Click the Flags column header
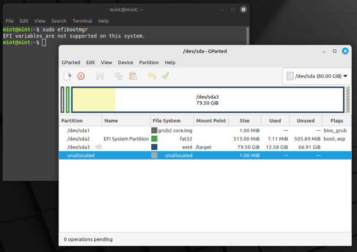The image size is (357, 252). (336, 121)
